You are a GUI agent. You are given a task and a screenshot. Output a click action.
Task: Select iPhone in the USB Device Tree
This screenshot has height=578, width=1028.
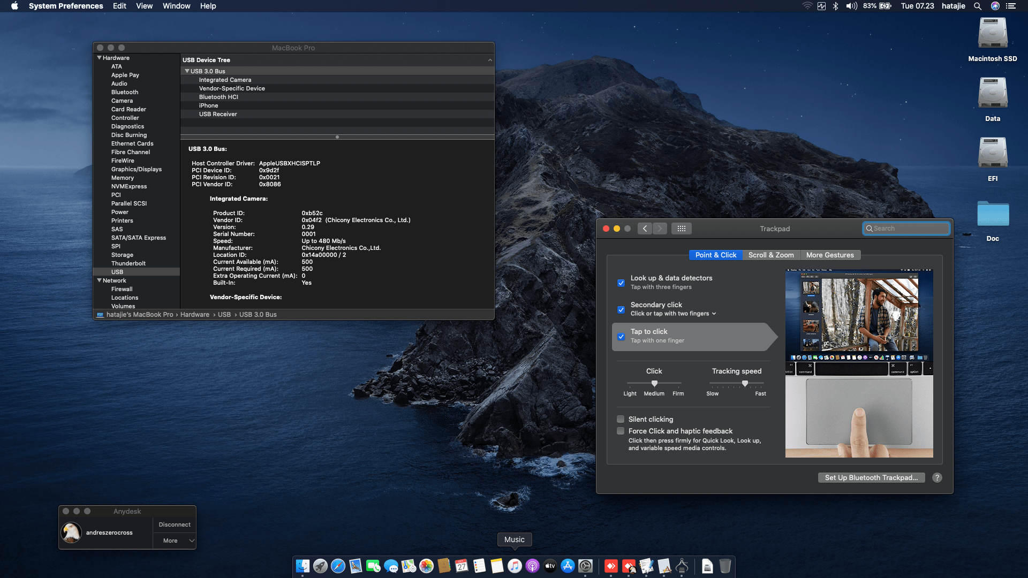click(x=209, y=105)
